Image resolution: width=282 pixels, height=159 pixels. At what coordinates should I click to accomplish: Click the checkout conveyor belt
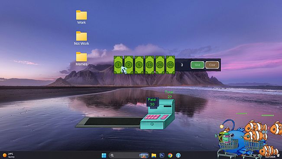click(109, 122)
